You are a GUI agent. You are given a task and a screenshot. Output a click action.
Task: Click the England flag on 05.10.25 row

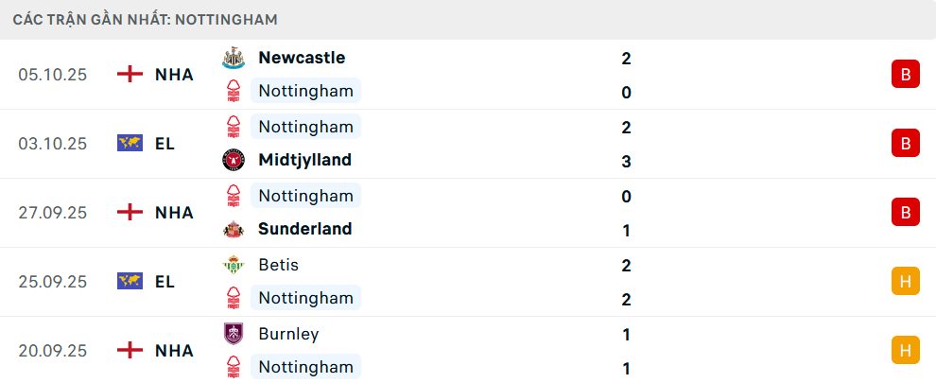tap(130, 75)
